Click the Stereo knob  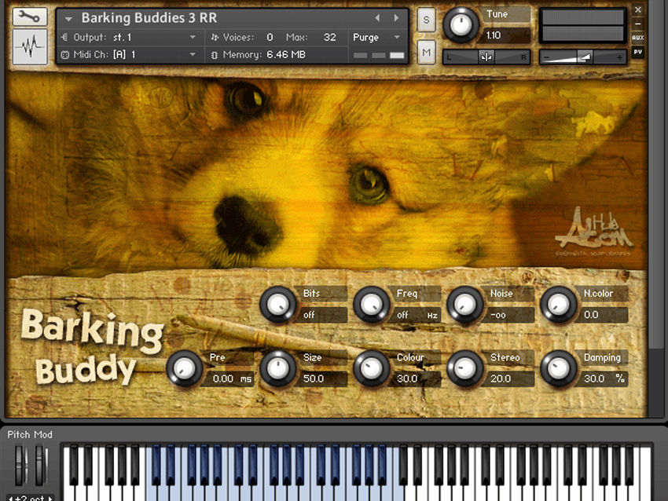(x=464, y=368)
